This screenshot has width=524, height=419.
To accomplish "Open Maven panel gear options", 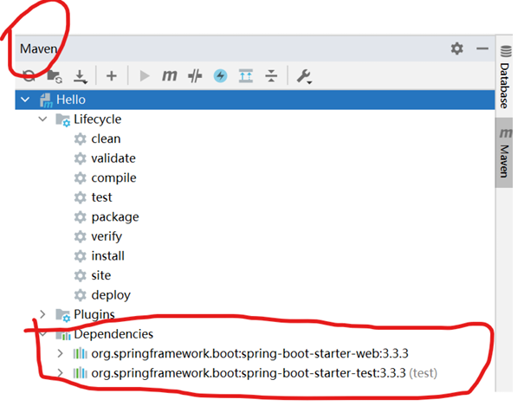I will point(456,48).
